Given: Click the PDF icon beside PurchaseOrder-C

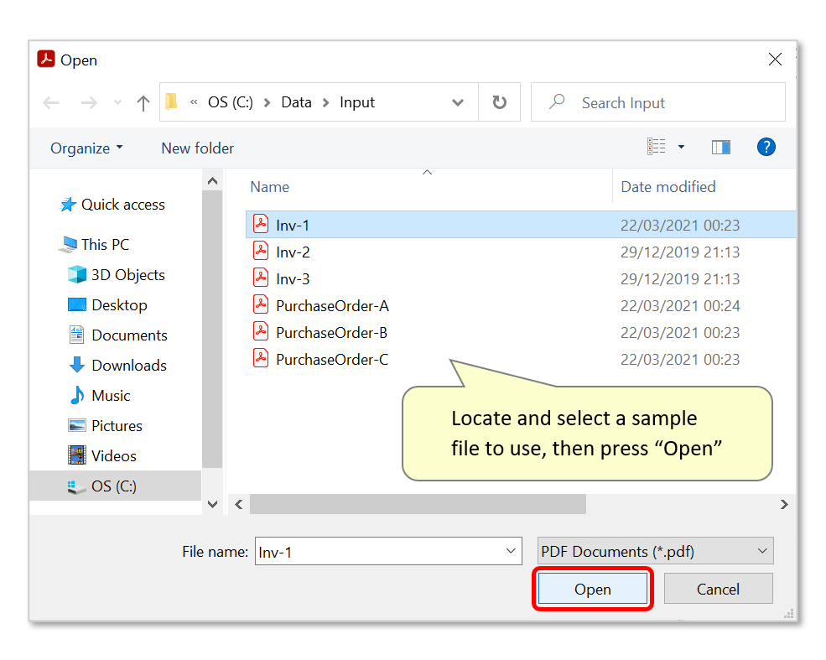Looking at the screenshot, I should pos(261,358).
